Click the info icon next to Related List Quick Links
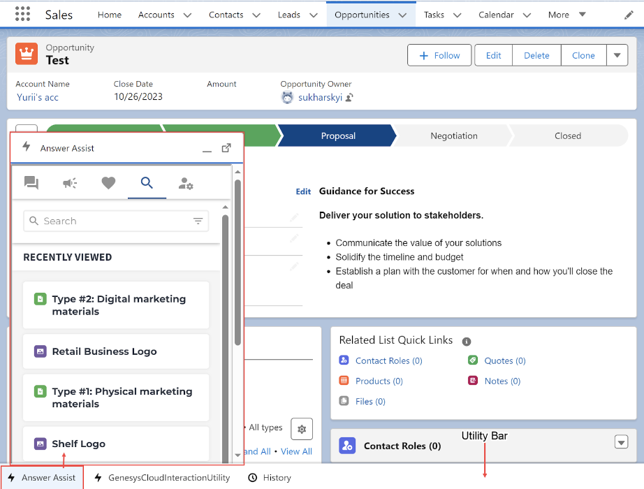The height and width of the screenshot is (489, 644). point(467,342)
